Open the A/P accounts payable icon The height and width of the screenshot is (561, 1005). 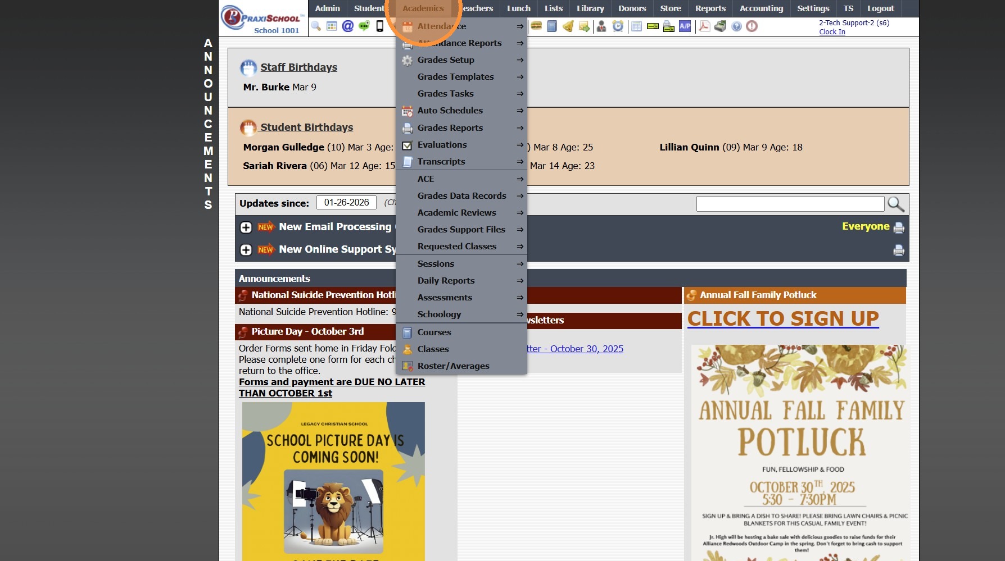coord(685,26)
